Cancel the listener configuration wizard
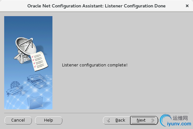The image size is (193, 129). click(18, 120)
